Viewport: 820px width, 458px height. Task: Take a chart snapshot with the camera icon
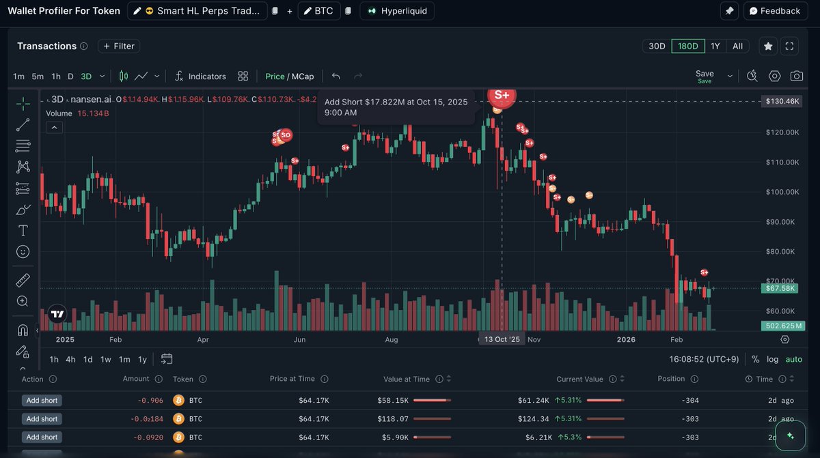point(797,76)
